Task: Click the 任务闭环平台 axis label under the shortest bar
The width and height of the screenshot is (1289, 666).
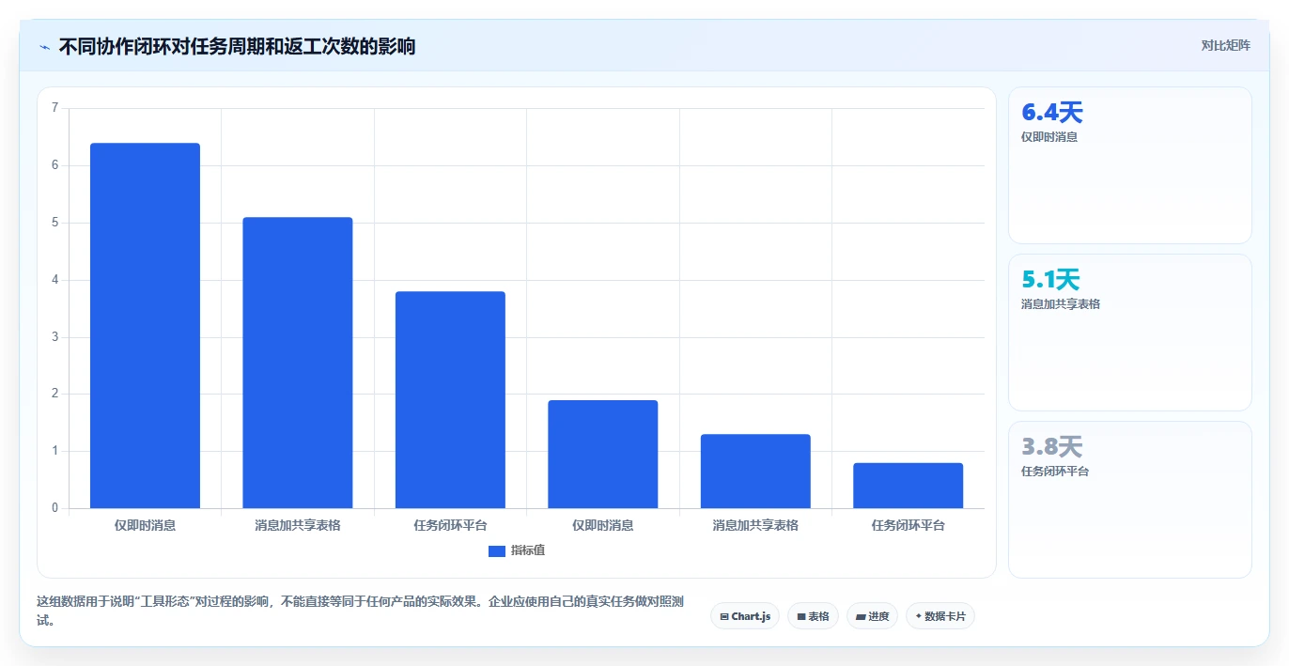Action: tap(909, 526)
